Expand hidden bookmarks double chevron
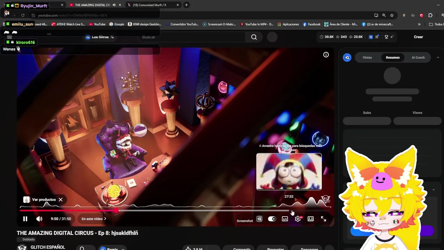 (x=419, y=24)
